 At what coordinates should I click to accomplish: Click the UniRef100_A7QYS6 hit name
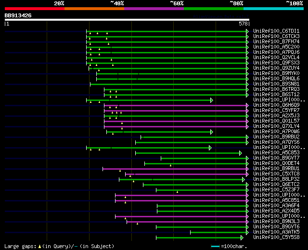click(276, 142)
